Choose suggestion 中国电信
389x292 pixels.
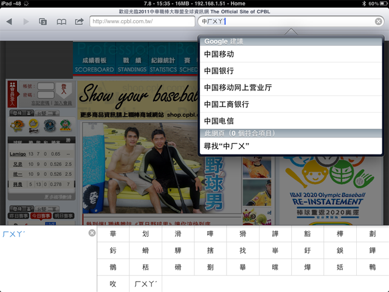291,121
